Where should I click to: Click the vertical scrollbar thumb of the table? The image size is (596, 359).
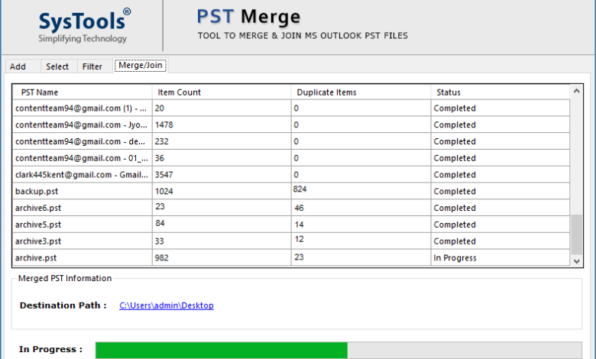click(577, 234)
